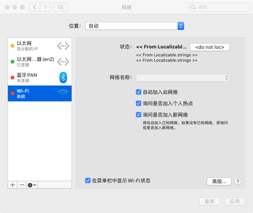The width and height of the screenshot is (253, 213).
Task: Click the 应用 apply button
Action: 235,201
